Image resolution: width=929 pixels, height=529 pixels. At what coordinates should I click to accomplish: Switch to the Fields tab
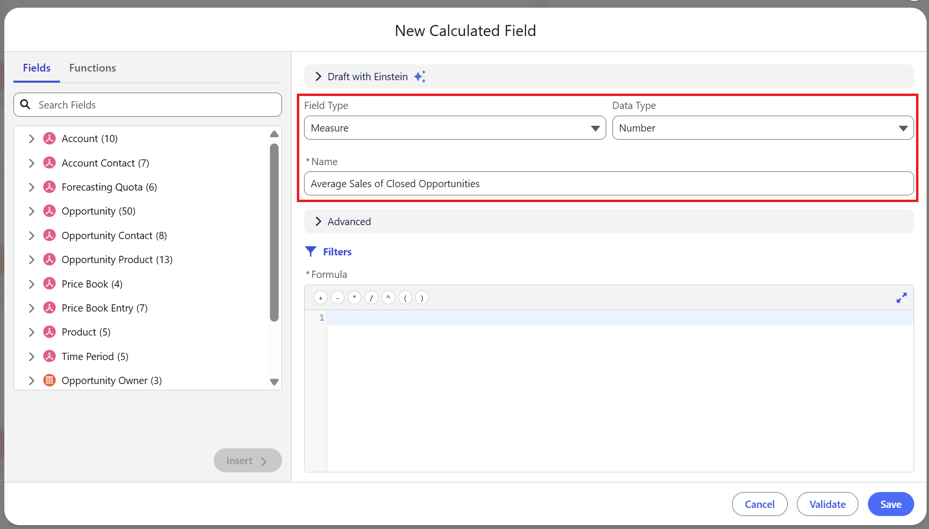point(37,68)
